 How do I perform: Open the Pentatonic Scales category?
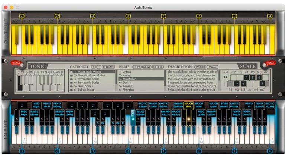[92, 83]
